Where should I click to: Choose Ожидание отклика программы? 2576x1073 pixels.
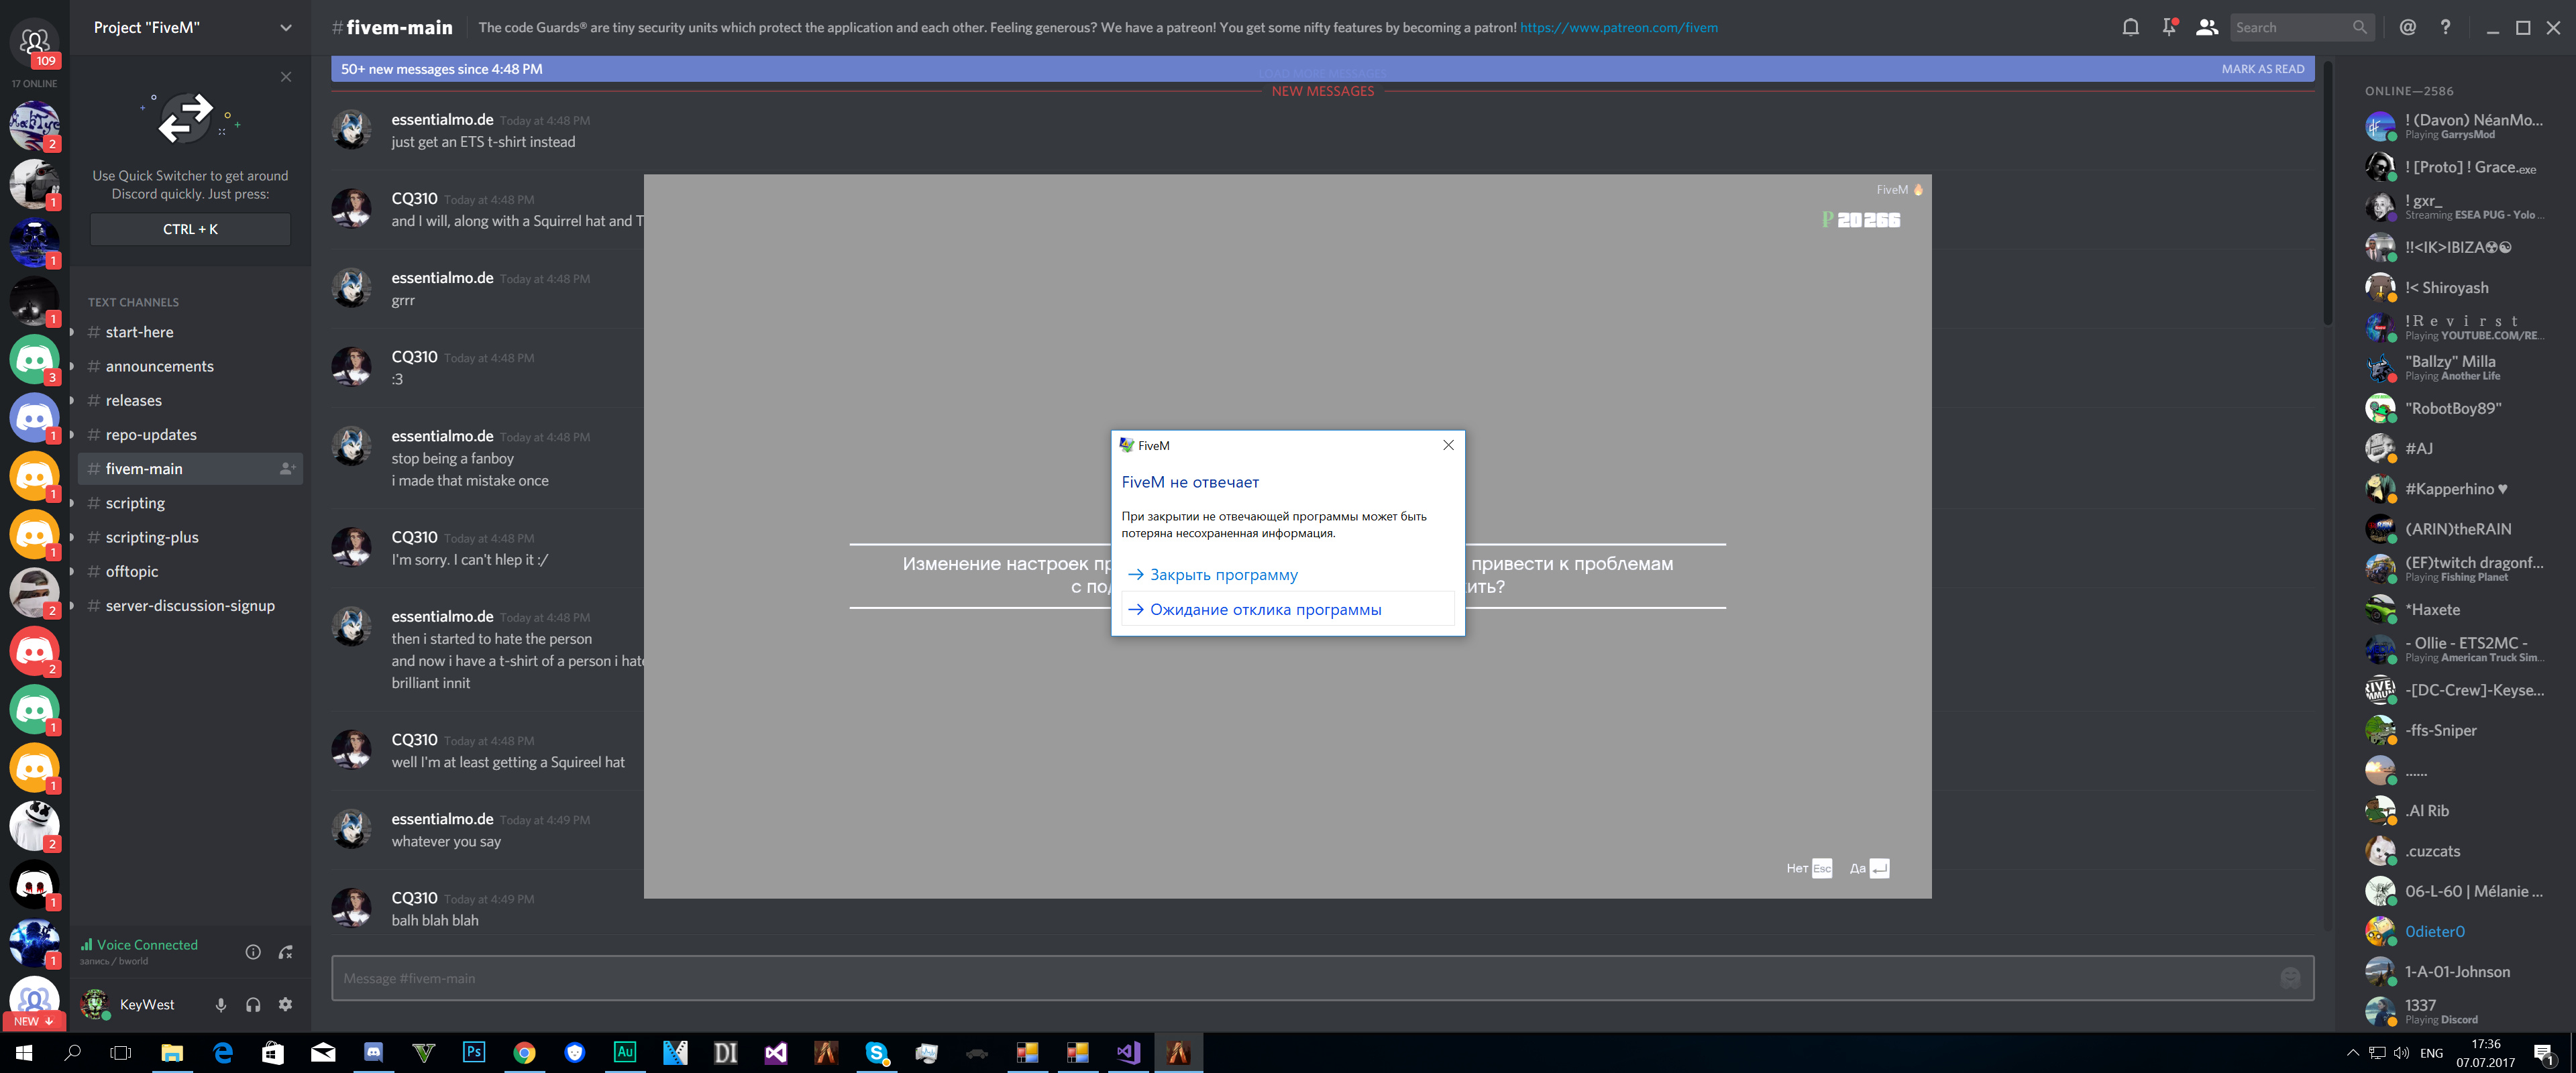point(1288,609)
